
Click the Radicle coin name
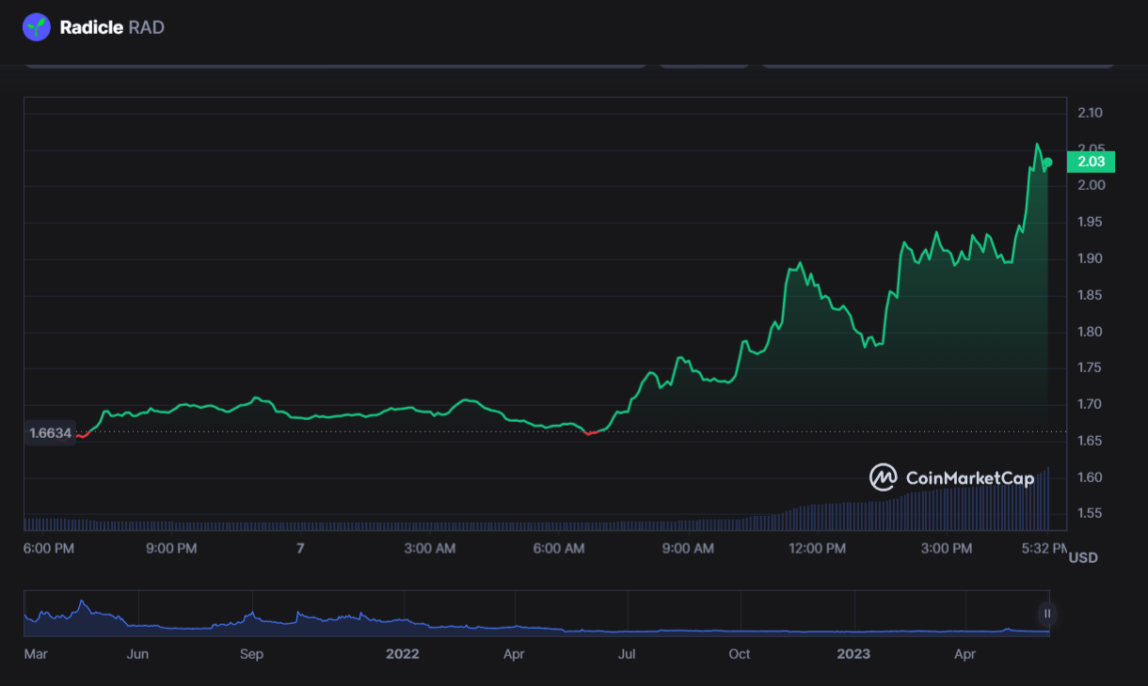[91, 27]
